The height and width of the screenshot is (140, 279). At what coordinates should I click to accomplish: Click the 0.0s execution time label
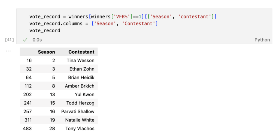pyautogui.click(x=37, y=40)
